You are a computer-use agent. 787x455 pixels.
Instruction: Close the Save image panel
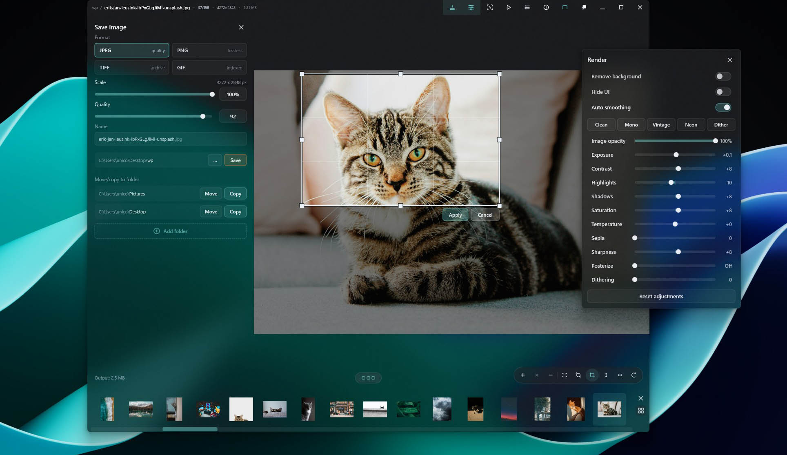coord(241,27)
